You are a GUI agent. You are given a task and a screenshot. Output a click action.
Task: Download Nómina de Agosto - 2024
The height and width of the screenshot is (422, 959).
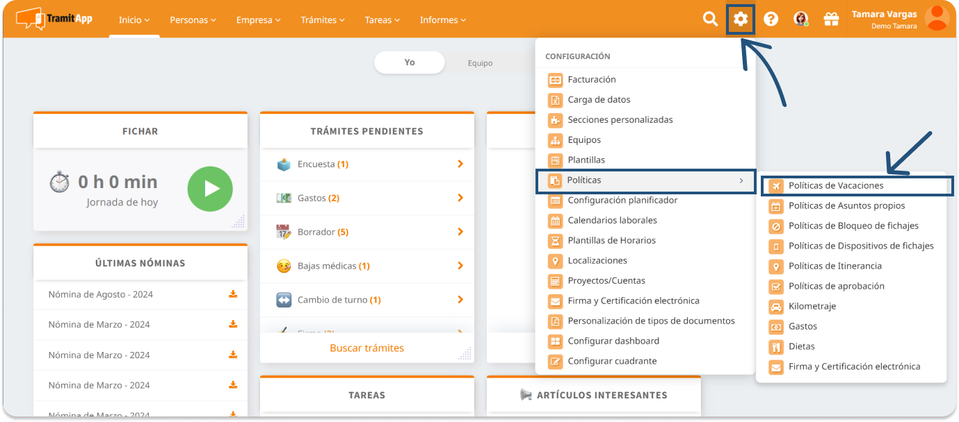tap(233, 294)
